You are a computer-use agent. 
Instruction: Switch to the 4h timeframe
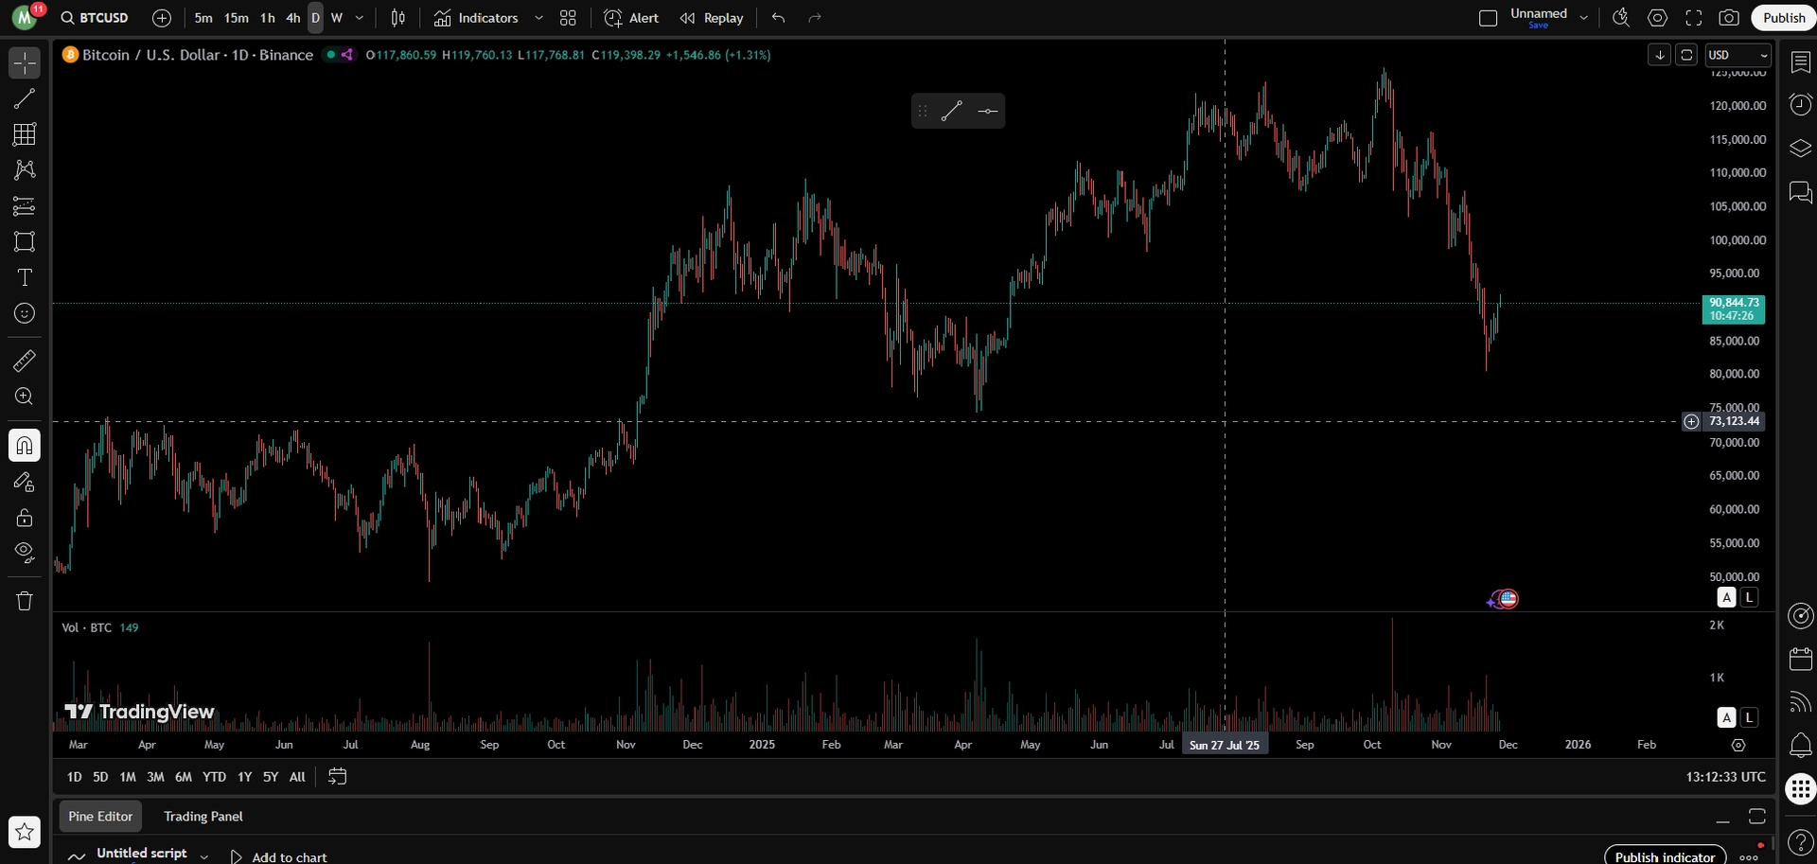293,18
